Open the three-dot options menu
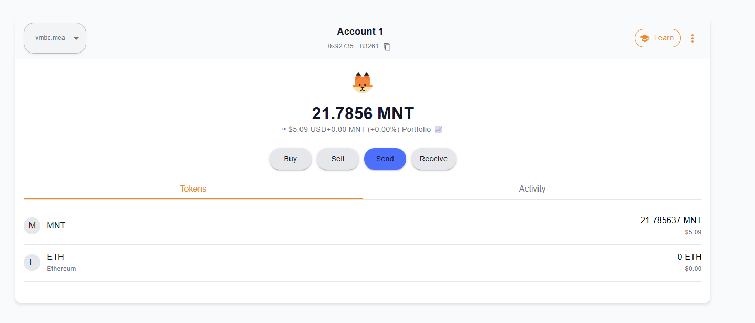The image size is (755, 323). pyautogui.click(x=692, y=38)
